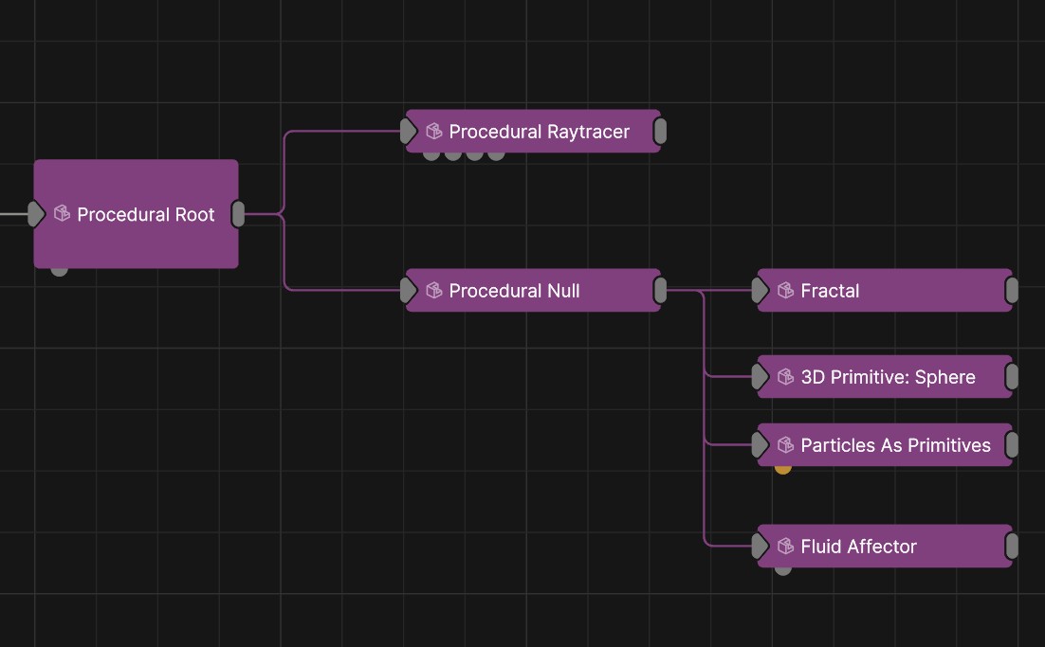Click the cube icon on Procedural Null node
This screenshot has width=1045, height=647.
pos(434,291)
